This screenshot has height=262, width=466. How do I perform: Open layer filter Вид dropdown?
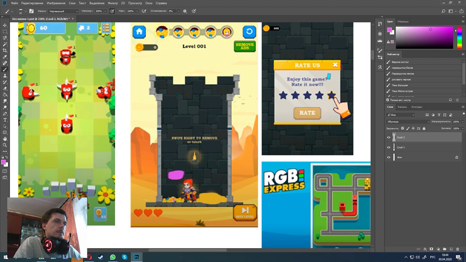[x=401, y=115]
